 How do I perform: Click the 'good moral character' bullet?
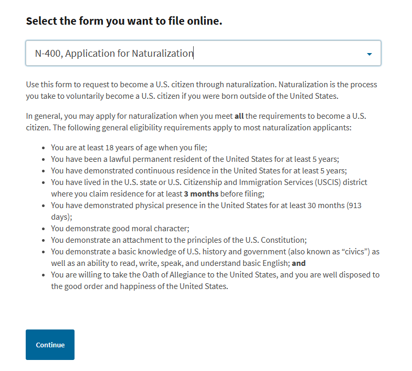[120, 228]
